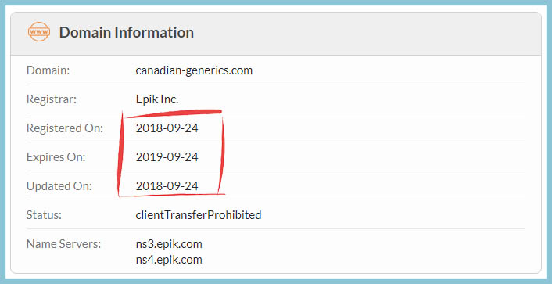
Task: Click the ns3.epik.com name server
Action: (169, 244)
